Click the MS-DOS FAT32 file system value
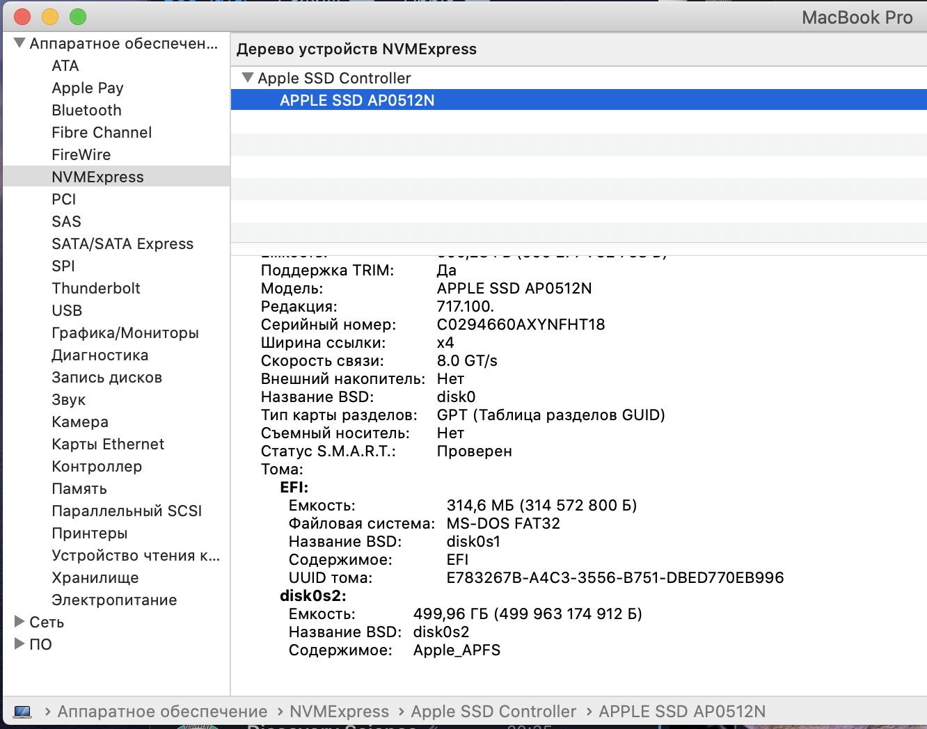The height and width of the screenshot is (729, 927). click(503, 523)
